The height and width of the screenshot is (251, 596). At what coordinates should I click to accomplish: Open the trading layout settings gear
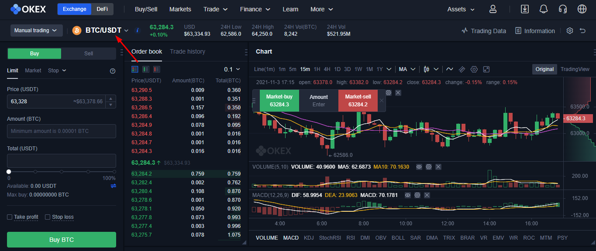(569, 31)
